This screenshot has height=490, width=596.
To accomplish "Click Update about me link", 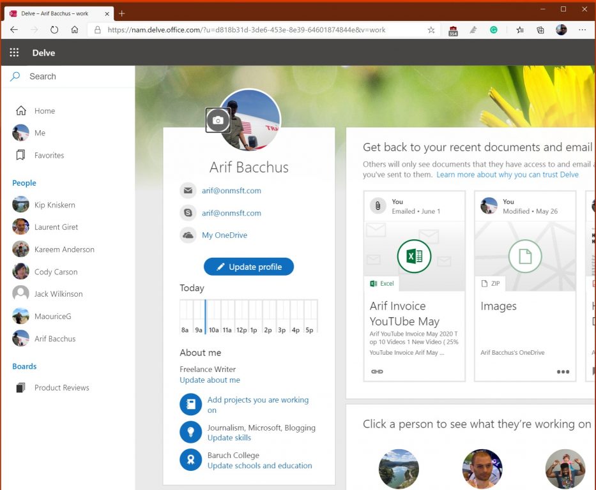I will [x=210, y=380].
